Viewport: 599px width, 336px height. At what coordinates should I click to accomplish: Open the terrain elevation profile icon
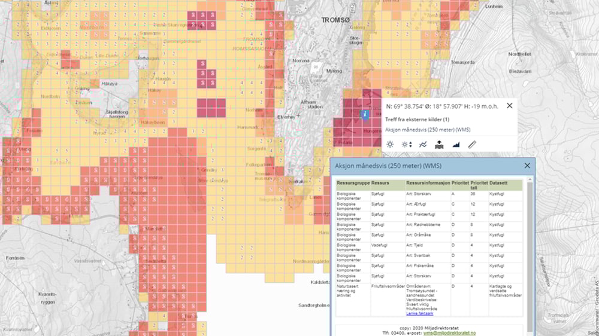pyautogui.click(x=455, y=144)
